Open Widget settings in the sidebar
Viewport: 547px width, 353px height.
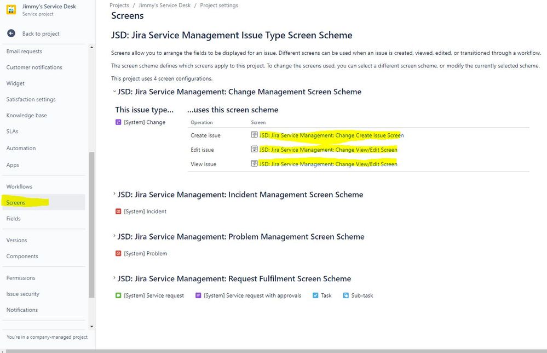pyautogui.click(x=15, y=83)
